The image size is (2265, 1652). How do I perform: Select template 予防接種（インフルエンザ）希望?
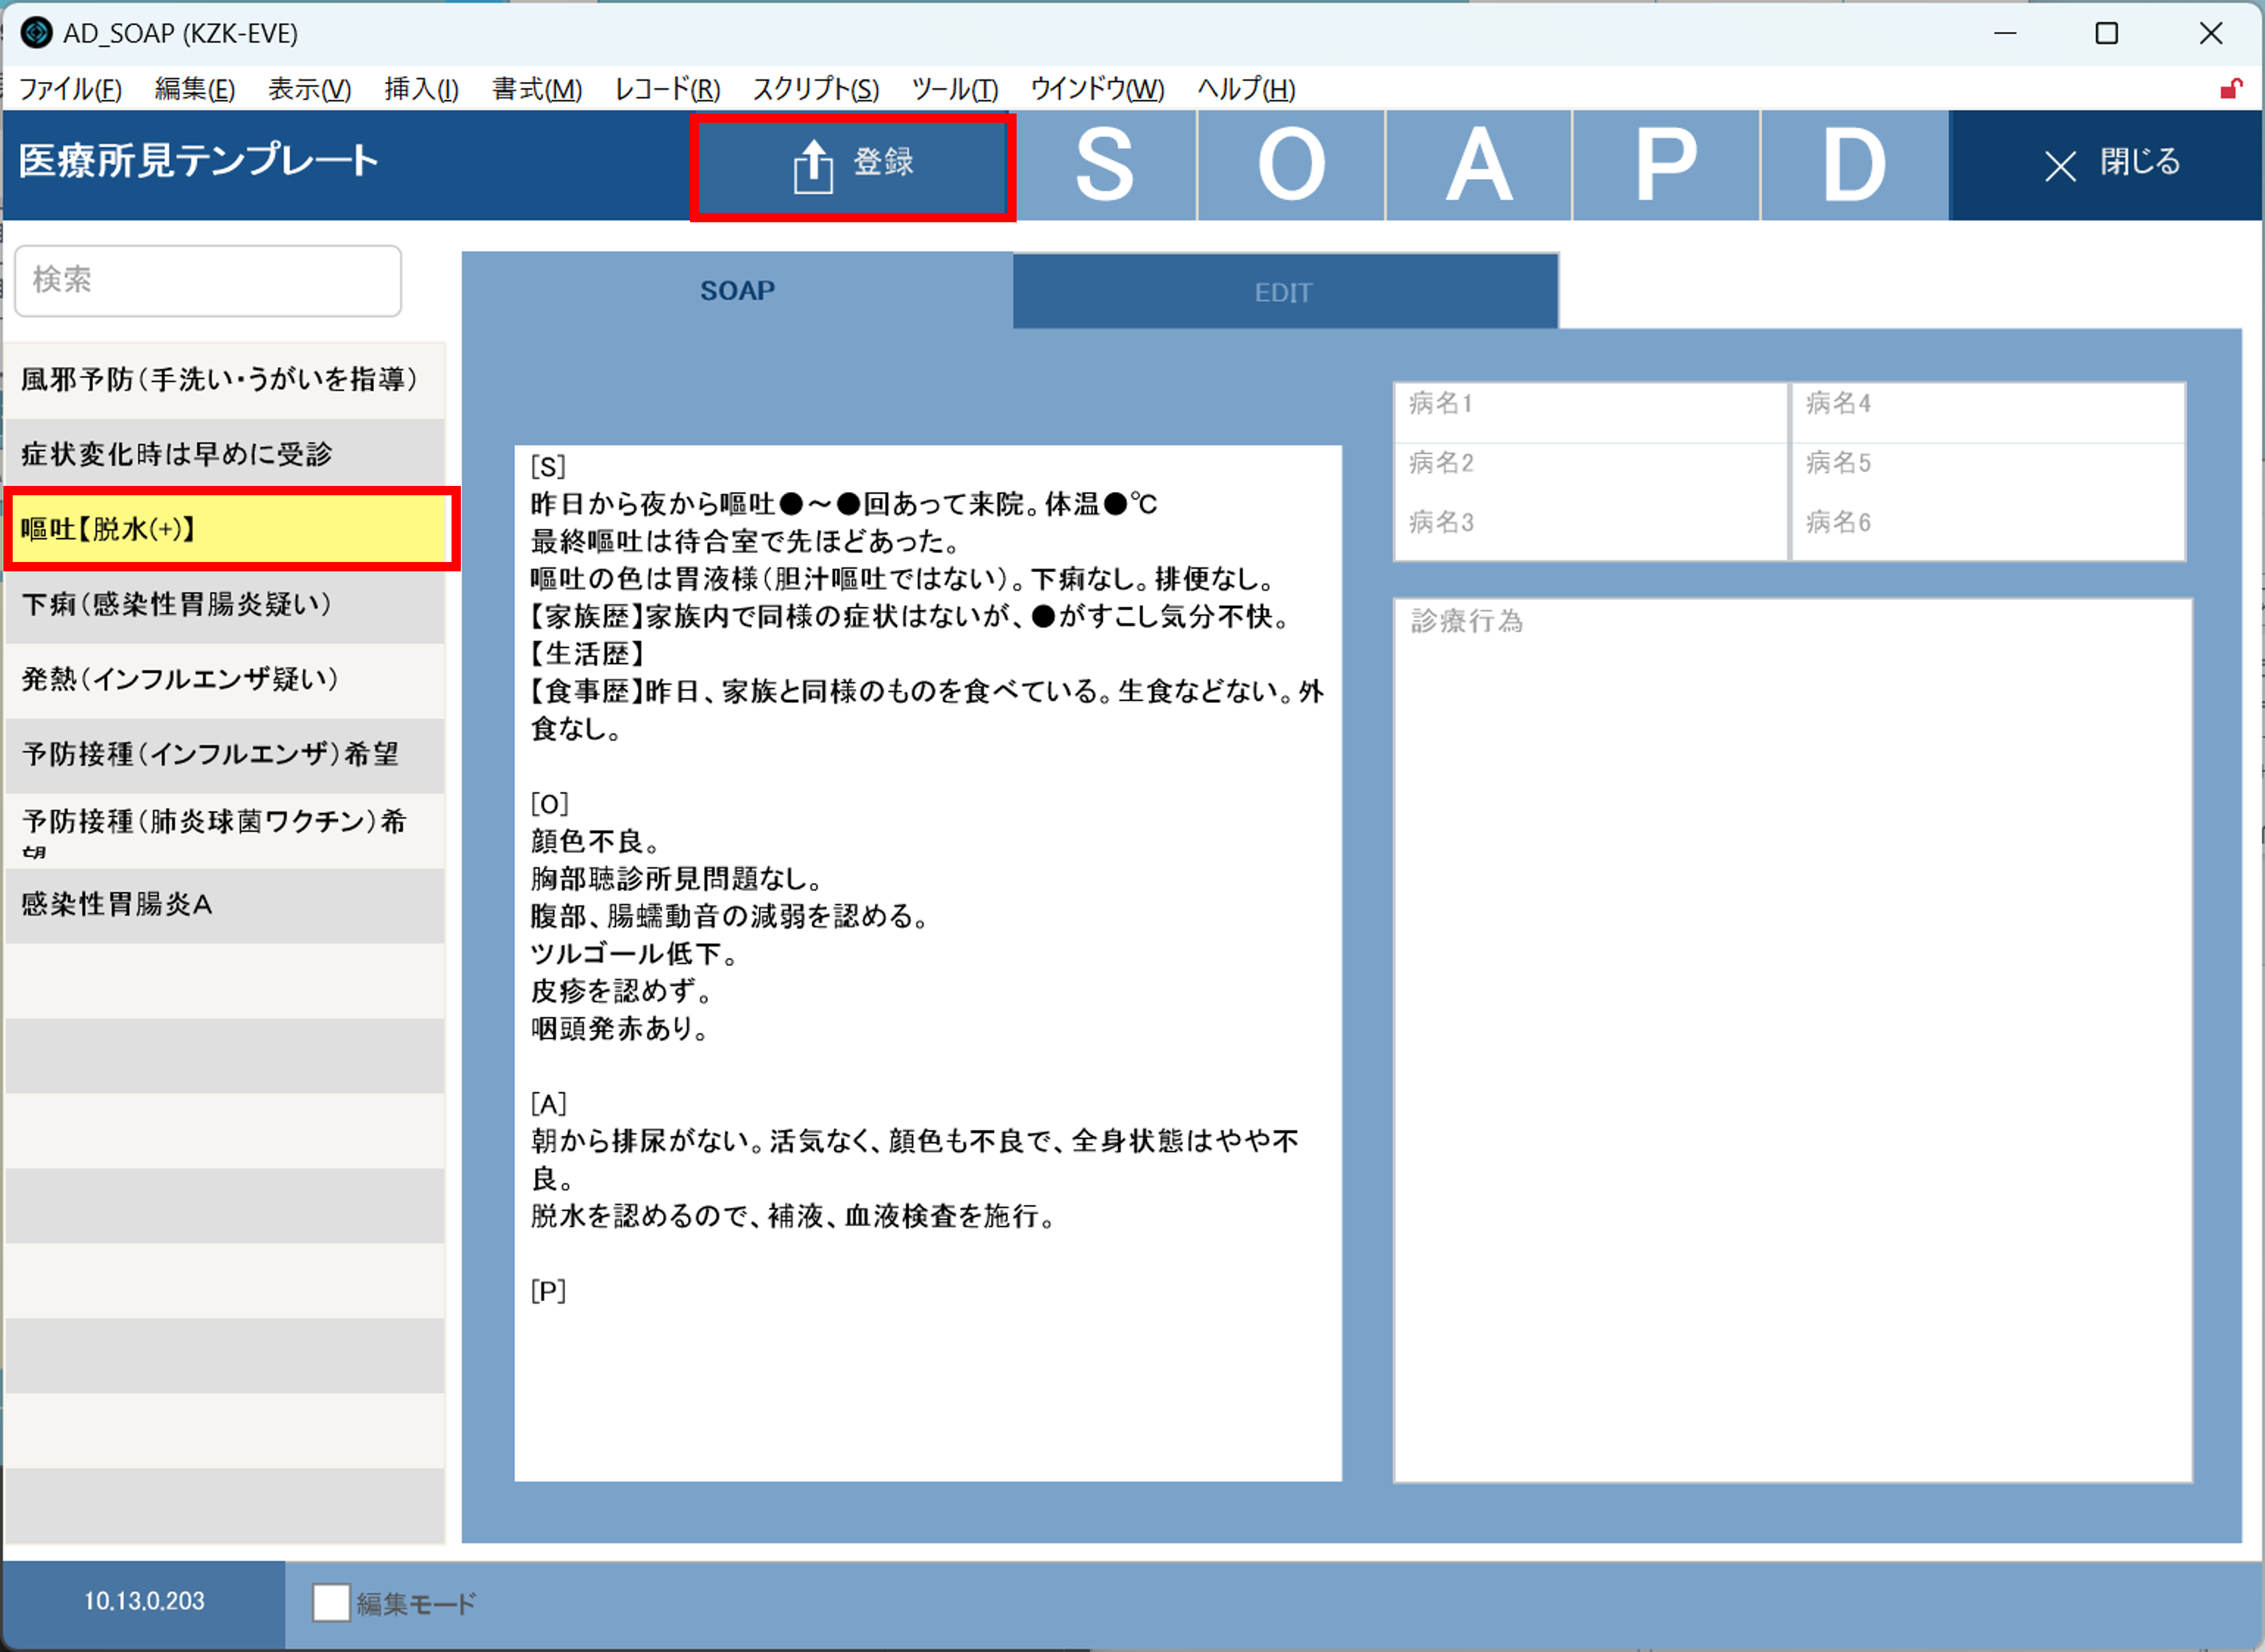[224, 755]
